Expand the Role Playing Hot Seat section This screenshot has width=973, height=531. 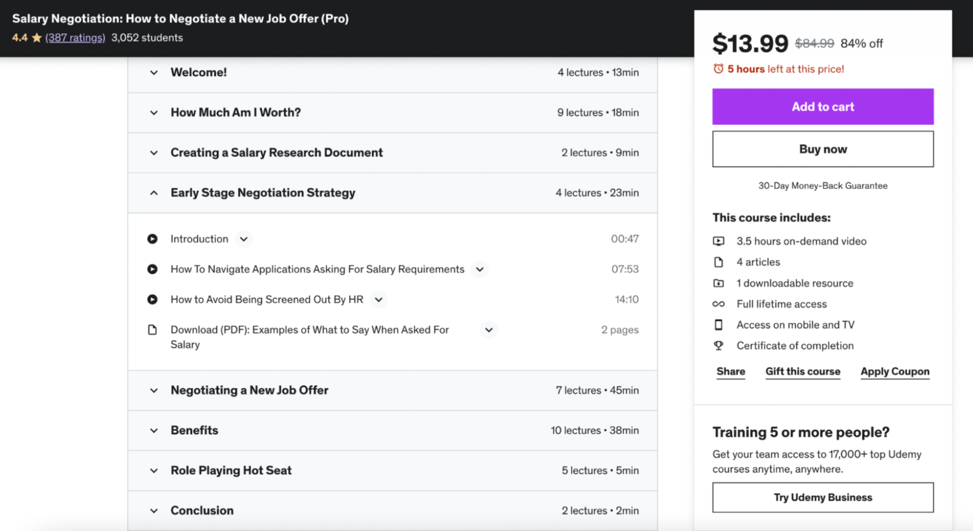(154, 471)
